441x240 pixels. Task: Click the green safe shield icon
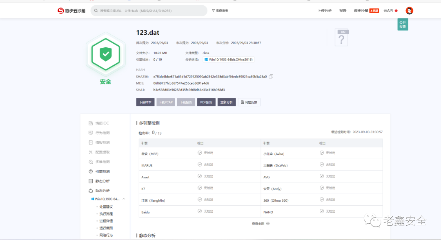106,54
